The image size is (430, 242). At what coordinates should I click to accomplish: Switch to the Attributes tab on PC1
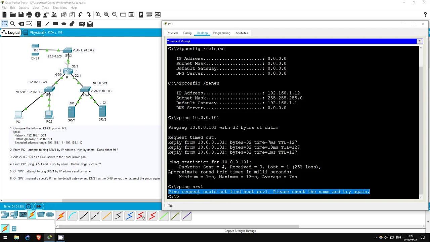click(242, 33)
